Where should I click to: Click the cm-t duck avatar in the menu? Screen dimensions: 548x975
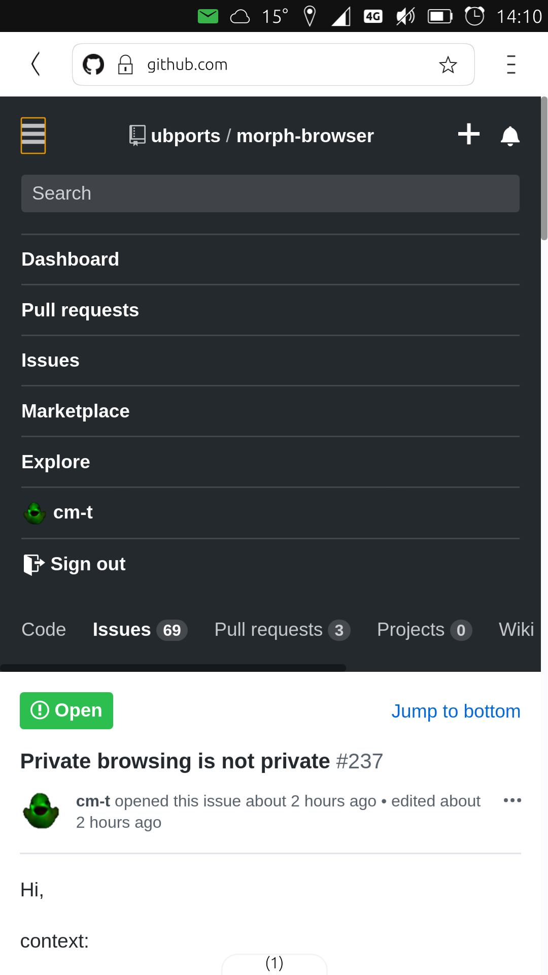pyautogui.click(x=34, y=512)
